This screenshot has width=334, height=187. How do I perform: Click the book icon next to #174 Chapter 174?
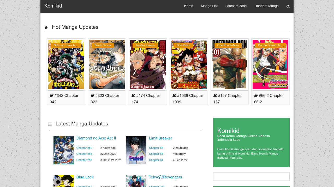[x=133, y=96]
